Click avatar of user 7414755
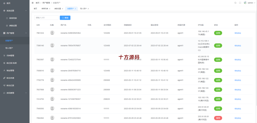The width and height of the screenshot is (257, 123). click(52, 99)
